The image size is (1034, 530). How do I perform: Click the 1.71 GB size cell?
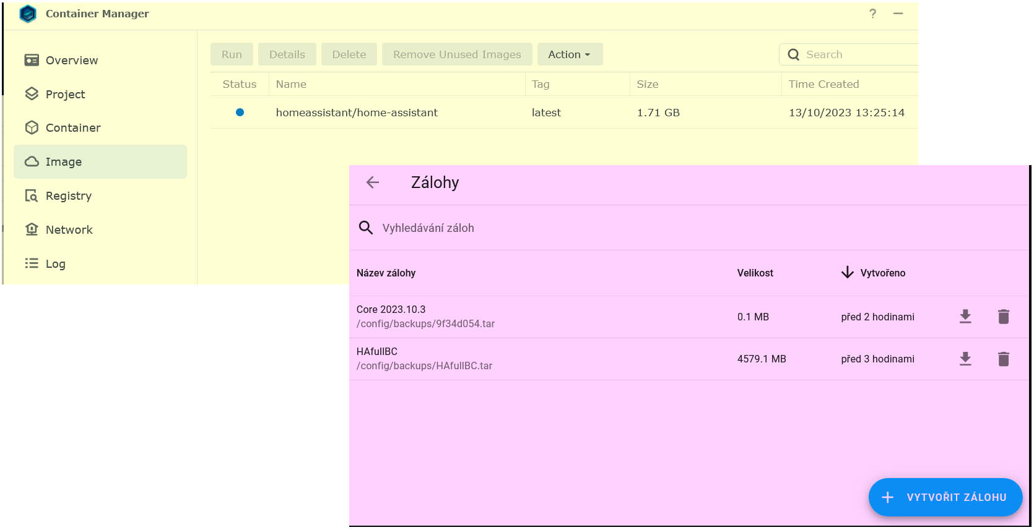(658, 113)
